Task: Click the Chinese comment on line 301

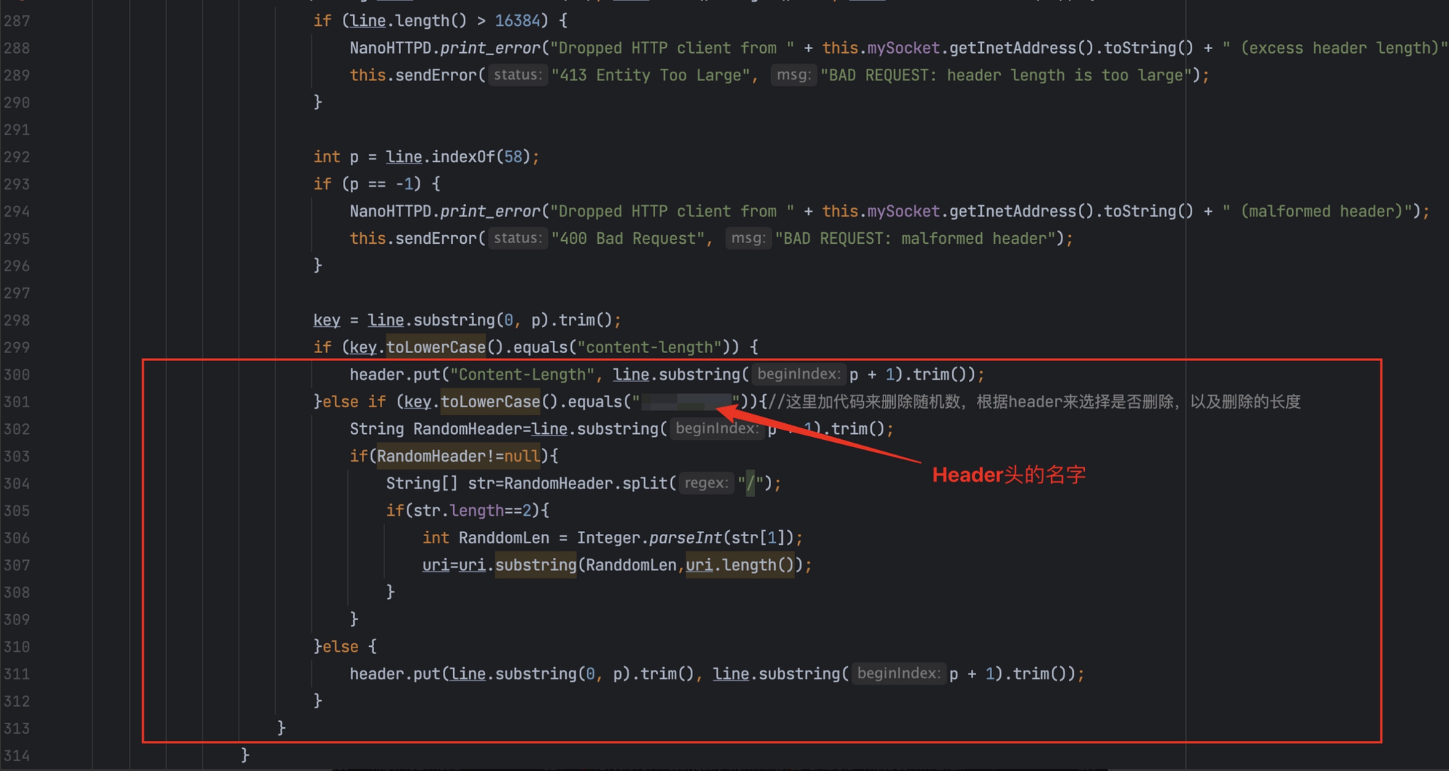Action: [x=1035, y=401]
